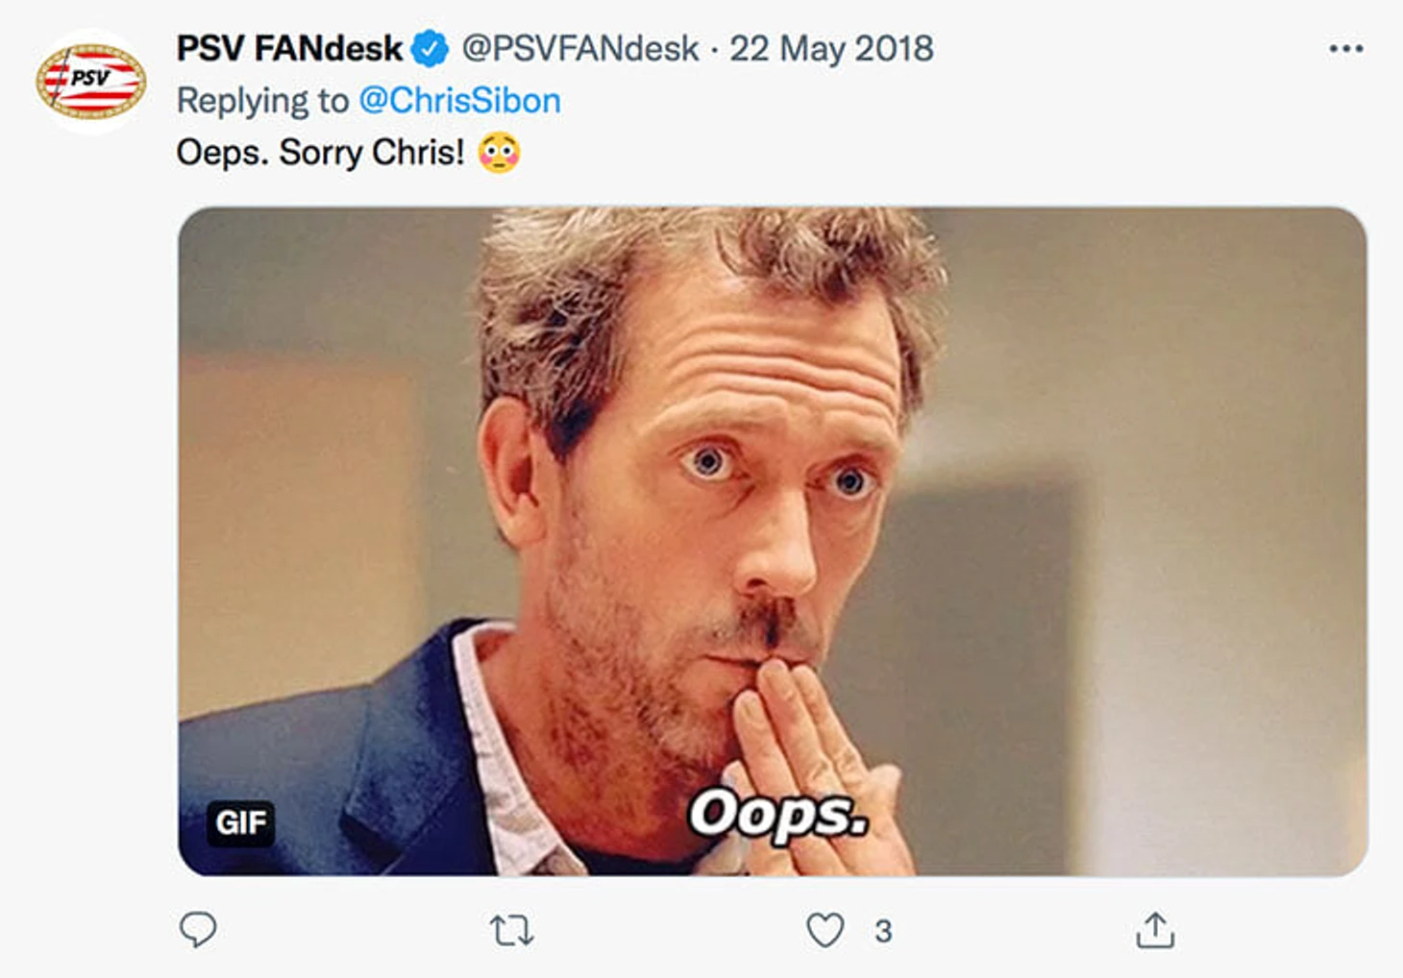Click the tweet text Oeps. Sorry Chris!
The height and width of the screenshot is (978, 1403).
[320, 153]
